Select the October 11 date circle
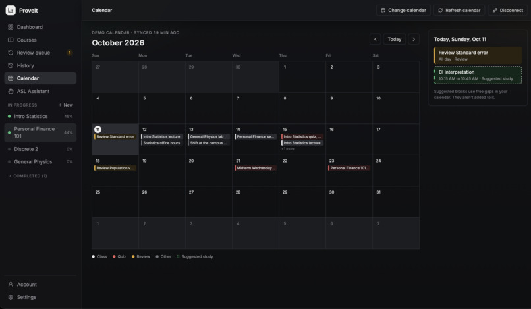The height and width of the screenshot is (309, 531). [98, 129]
